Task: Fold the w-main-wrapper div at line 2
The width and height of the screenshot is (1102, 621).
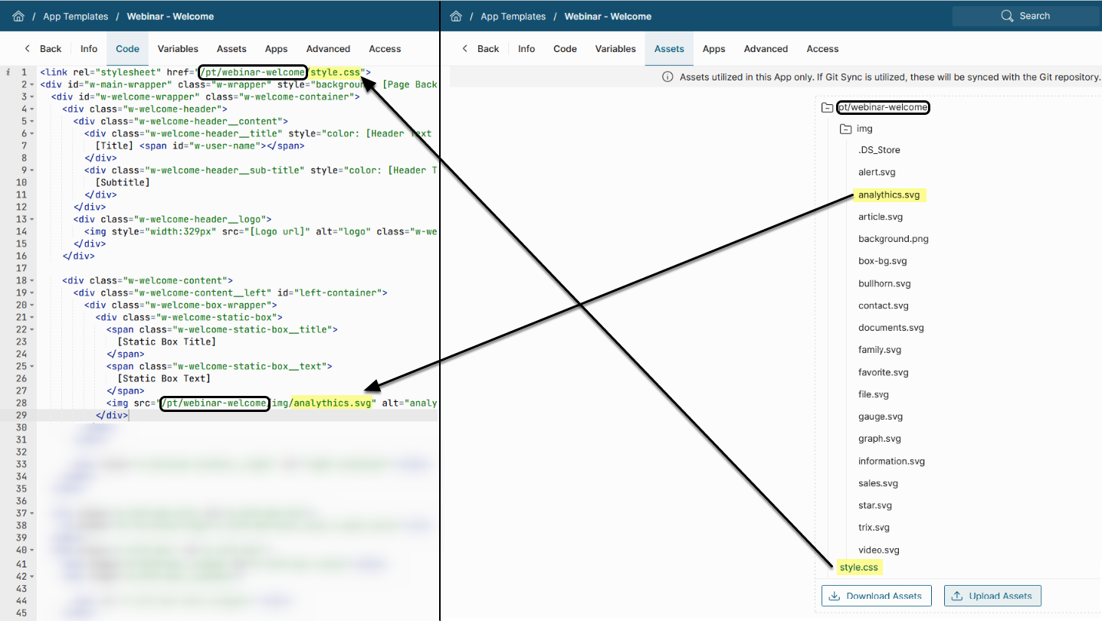Action: point(31,84)
